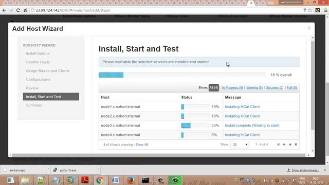
Task: Jump to last page of hosts table
Action: [x=296, y=144]
